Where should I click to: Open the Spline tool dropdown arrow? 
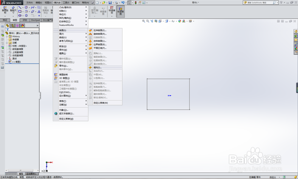[x=35, y=8]
